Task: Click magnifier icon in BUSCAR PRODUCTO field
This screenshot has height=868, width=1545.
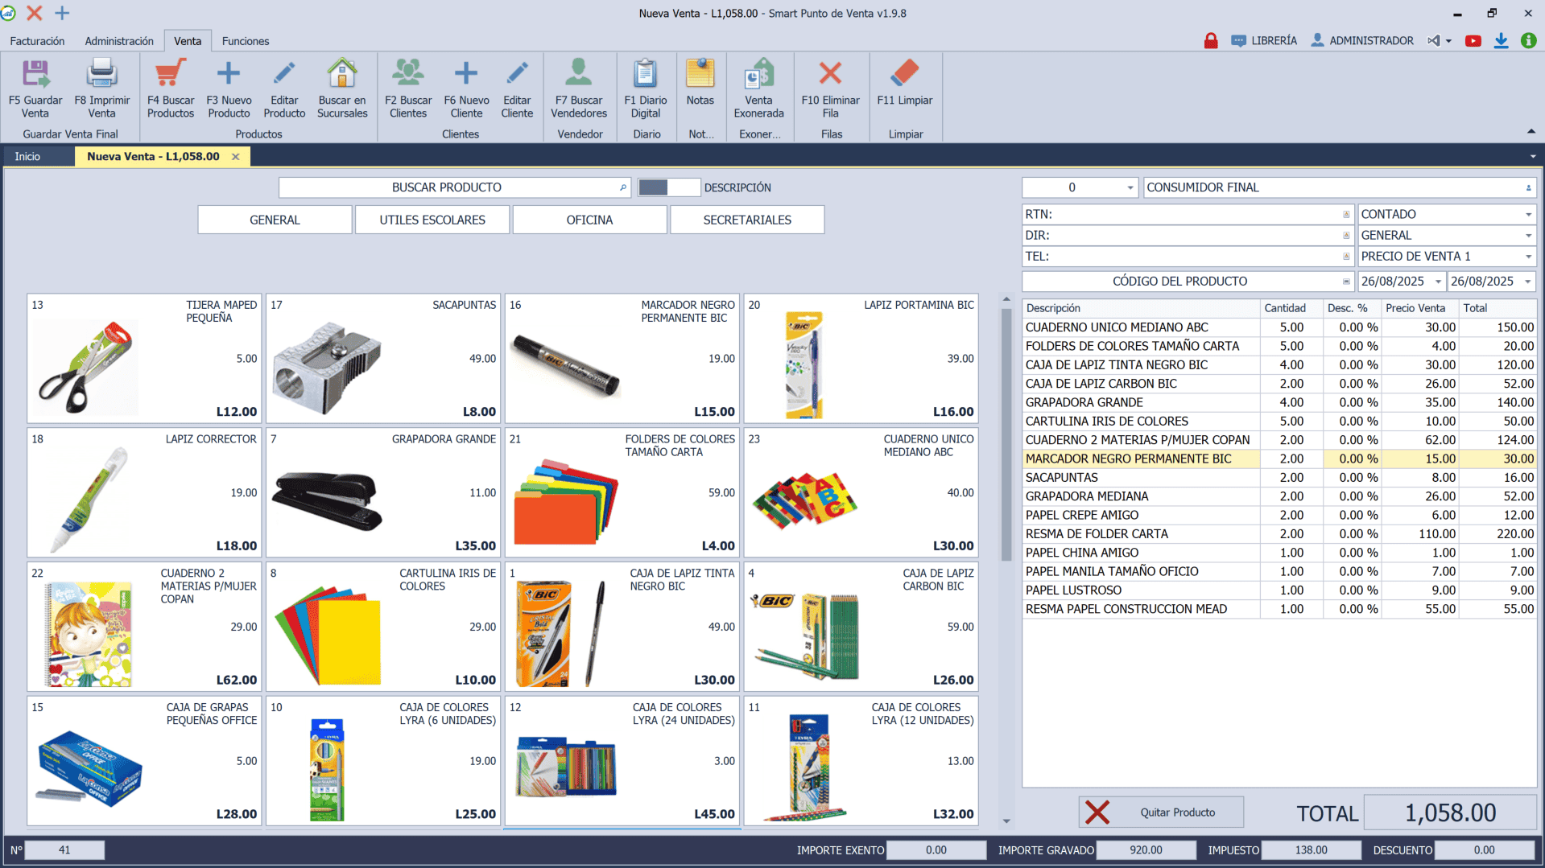Action: (622, 187)
